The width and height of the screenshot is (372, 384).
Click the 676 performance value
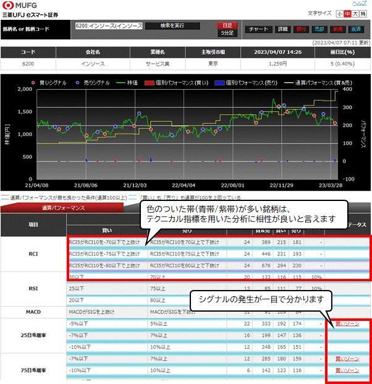[x=266, y=265]
